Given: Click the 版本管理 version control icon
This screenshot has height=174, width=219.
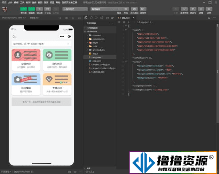Looking at the screenshot, I should 185,9.
